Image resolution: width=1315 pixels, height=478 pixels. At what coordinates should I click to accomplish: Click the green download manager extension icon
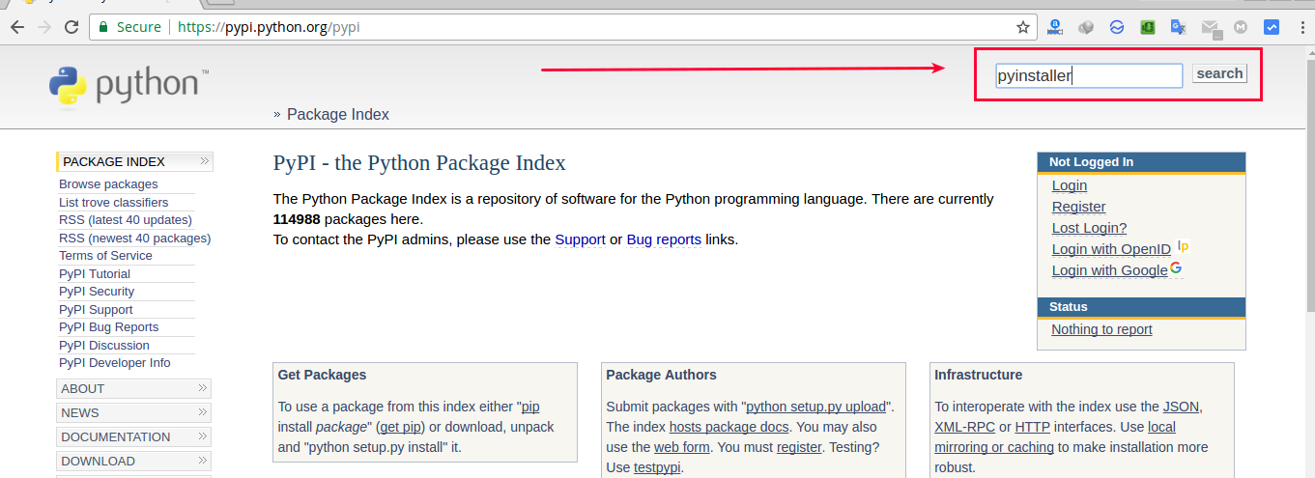click(x=1148, y=27)
